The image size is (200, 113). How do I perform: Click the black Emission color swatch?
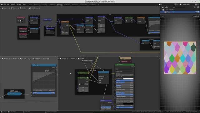(x=128, y=104)
